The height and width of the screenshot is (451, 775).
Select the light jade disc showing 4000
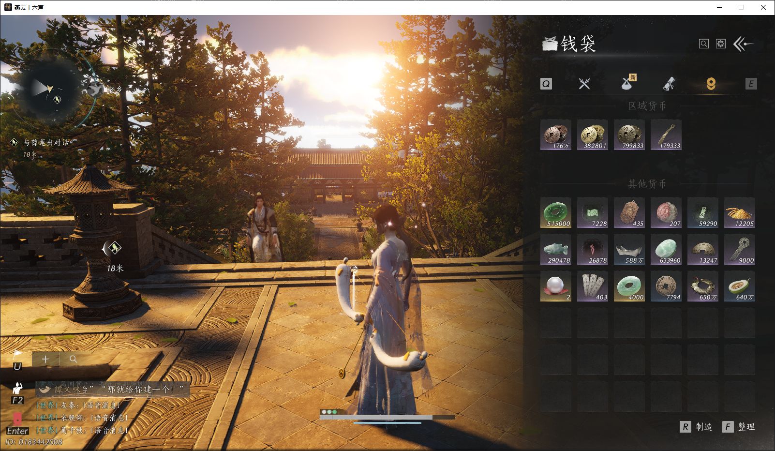pyautogui.click(x=629, y=286)
